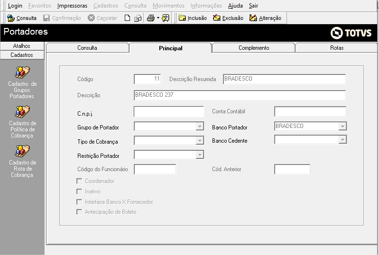Click the Confirmação save icon
Image resolution: width=379 pixels, height=255 pixels.
pyautogui.click(x=46, y=18)
